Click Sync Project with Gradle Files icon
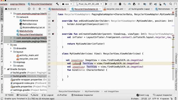Viewport: 178px width, 100px height. [x=155, y=4]
